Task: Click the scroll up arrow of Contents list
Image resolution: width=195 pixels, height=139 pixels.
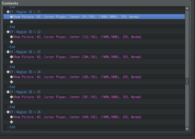Action: point(187,8)
